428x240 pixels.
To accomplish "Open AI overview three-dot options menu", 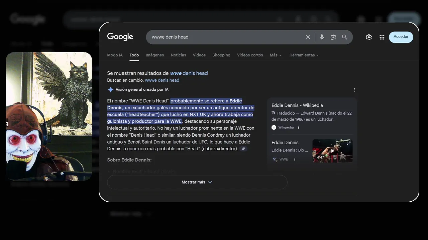I will [354, 90].
